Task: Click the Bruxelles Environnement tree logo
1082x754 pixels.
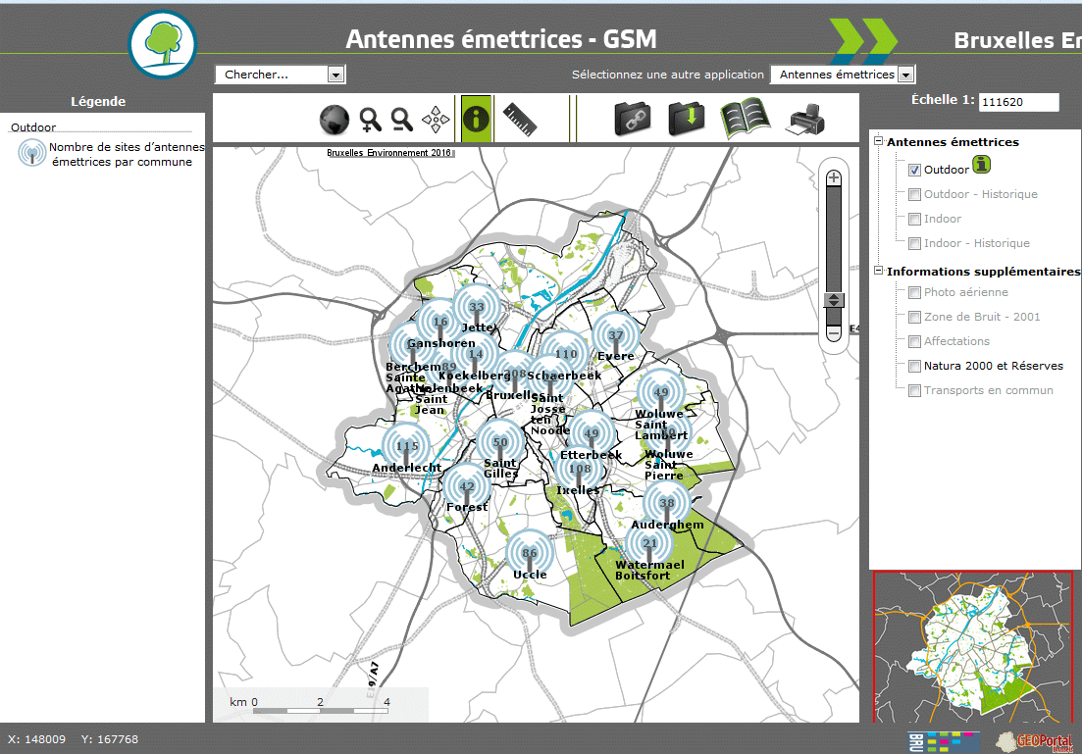Action: [x=163, y=44]
